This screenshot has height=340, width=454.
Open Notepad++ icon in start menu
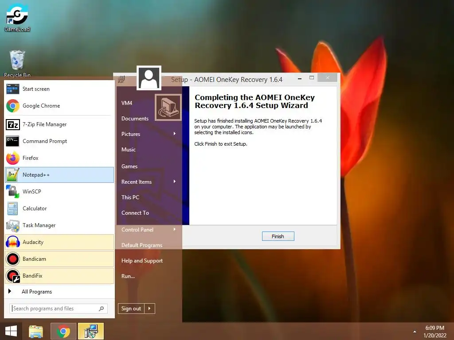12,174
